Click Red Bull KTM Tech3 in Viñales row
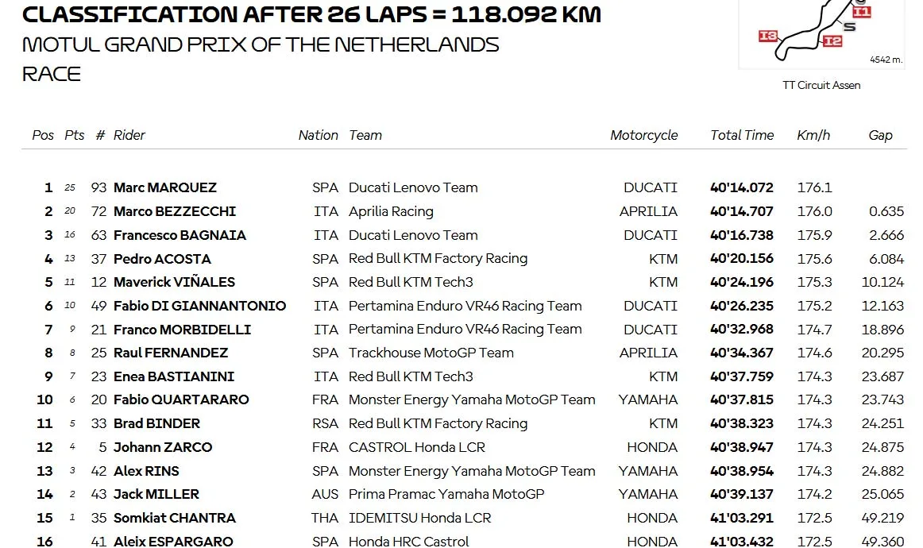Screen dimensions: 923x548 [411, 282]
